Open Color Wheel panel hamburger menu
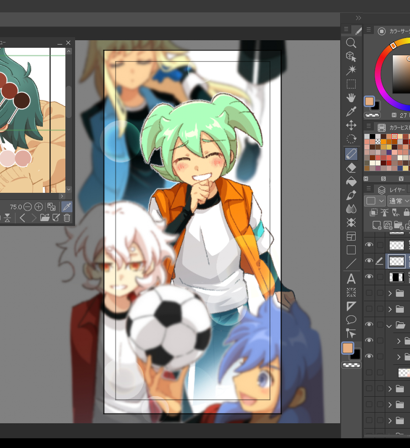 (x=368, y=30)
